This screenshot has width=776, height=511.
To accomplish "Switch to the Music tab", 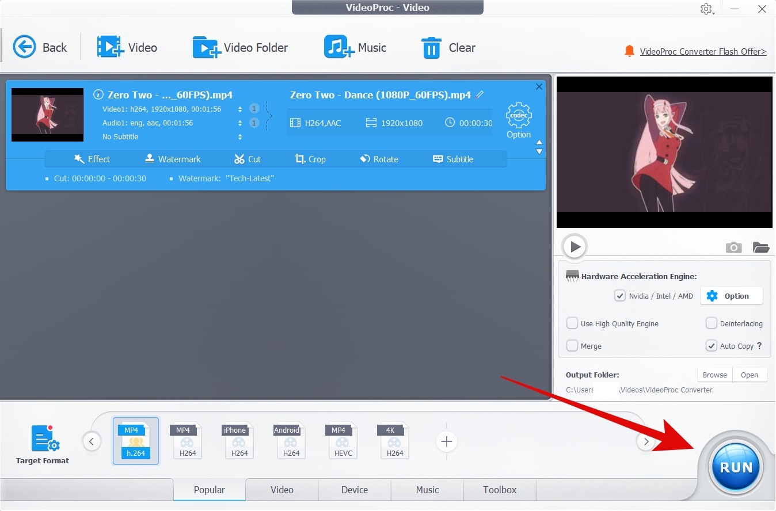I will pos(427,490).
